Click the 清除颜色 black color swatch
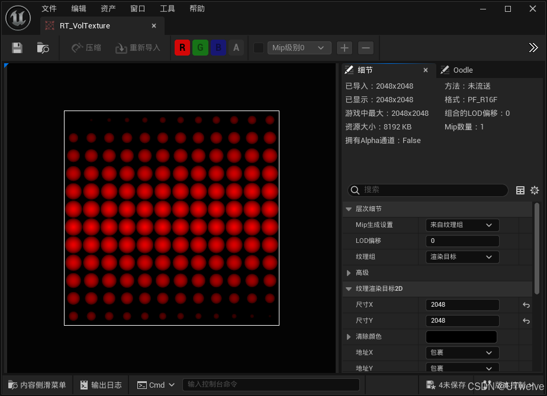The height and width of the screenshot is (396, 547). [461, 337]
